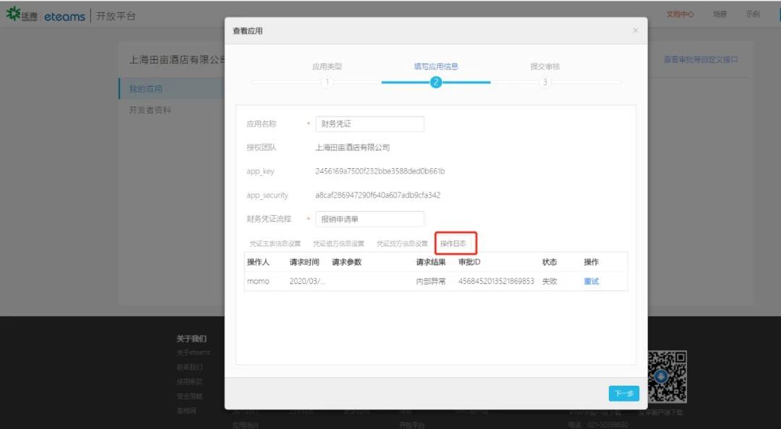Viewport: 781px width, 429px height.
Task: Click 开放平台 header title
Action: tap(116, 16)
